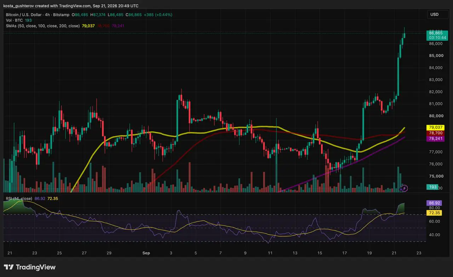The width and height of the screenshot is (453, 277).
Task: Click the +385 (+0.44%) change value
Action: point(158,15)
